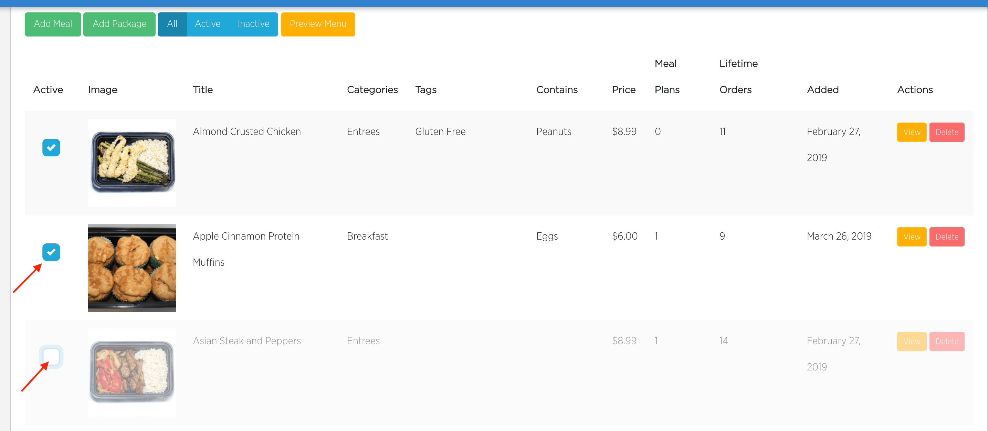
Task: Click the Contains column header
Action: pos(557,90)
